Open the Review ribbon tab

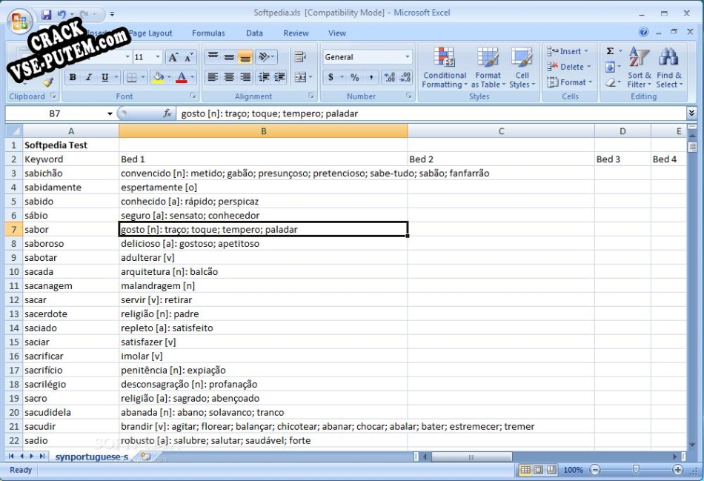click(x=296, y=33)
